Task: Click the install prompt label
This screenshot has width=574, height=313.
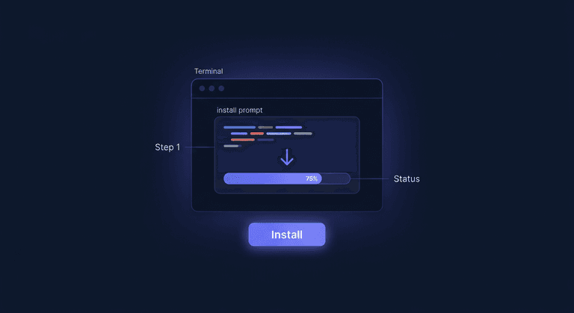Action: [239, 110]
